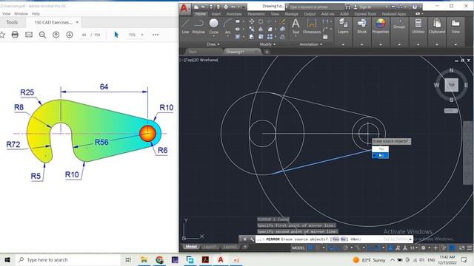Choose No in Erase source objects popup
This screenshot has height=266, width=474.
point(380,155)
